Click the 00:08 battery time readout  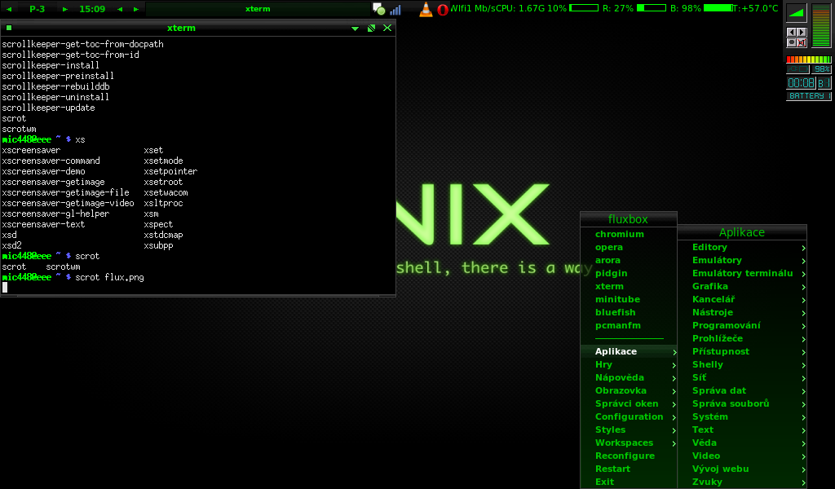point(801,83)
